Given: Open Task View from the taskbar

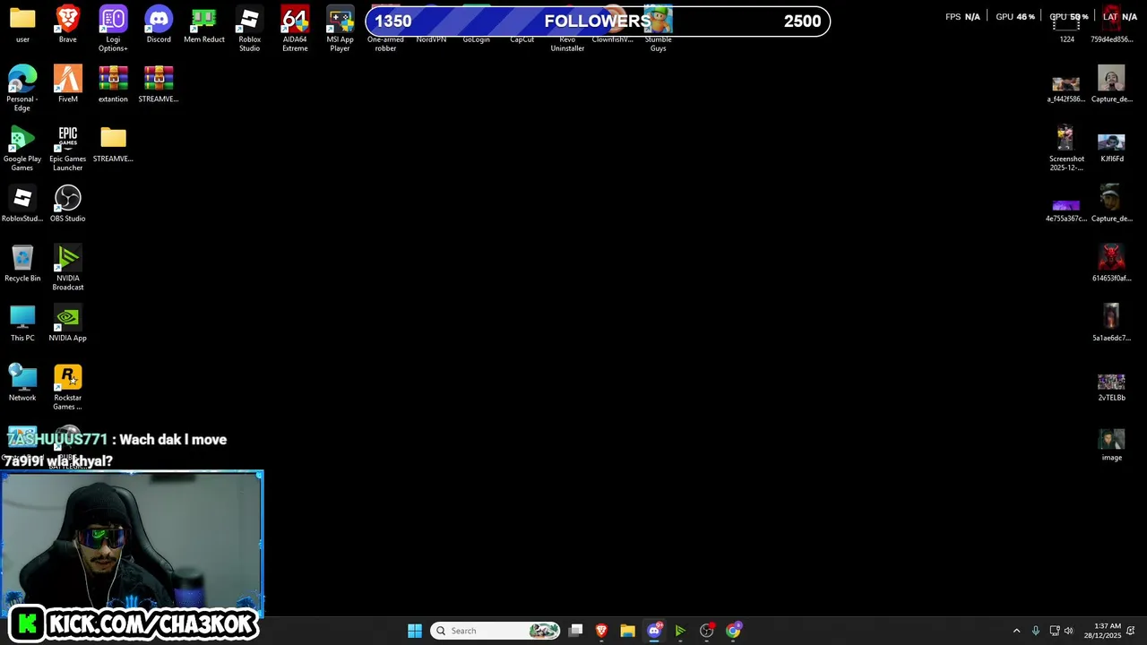Looking at the screenshot, I should point(576,631).
